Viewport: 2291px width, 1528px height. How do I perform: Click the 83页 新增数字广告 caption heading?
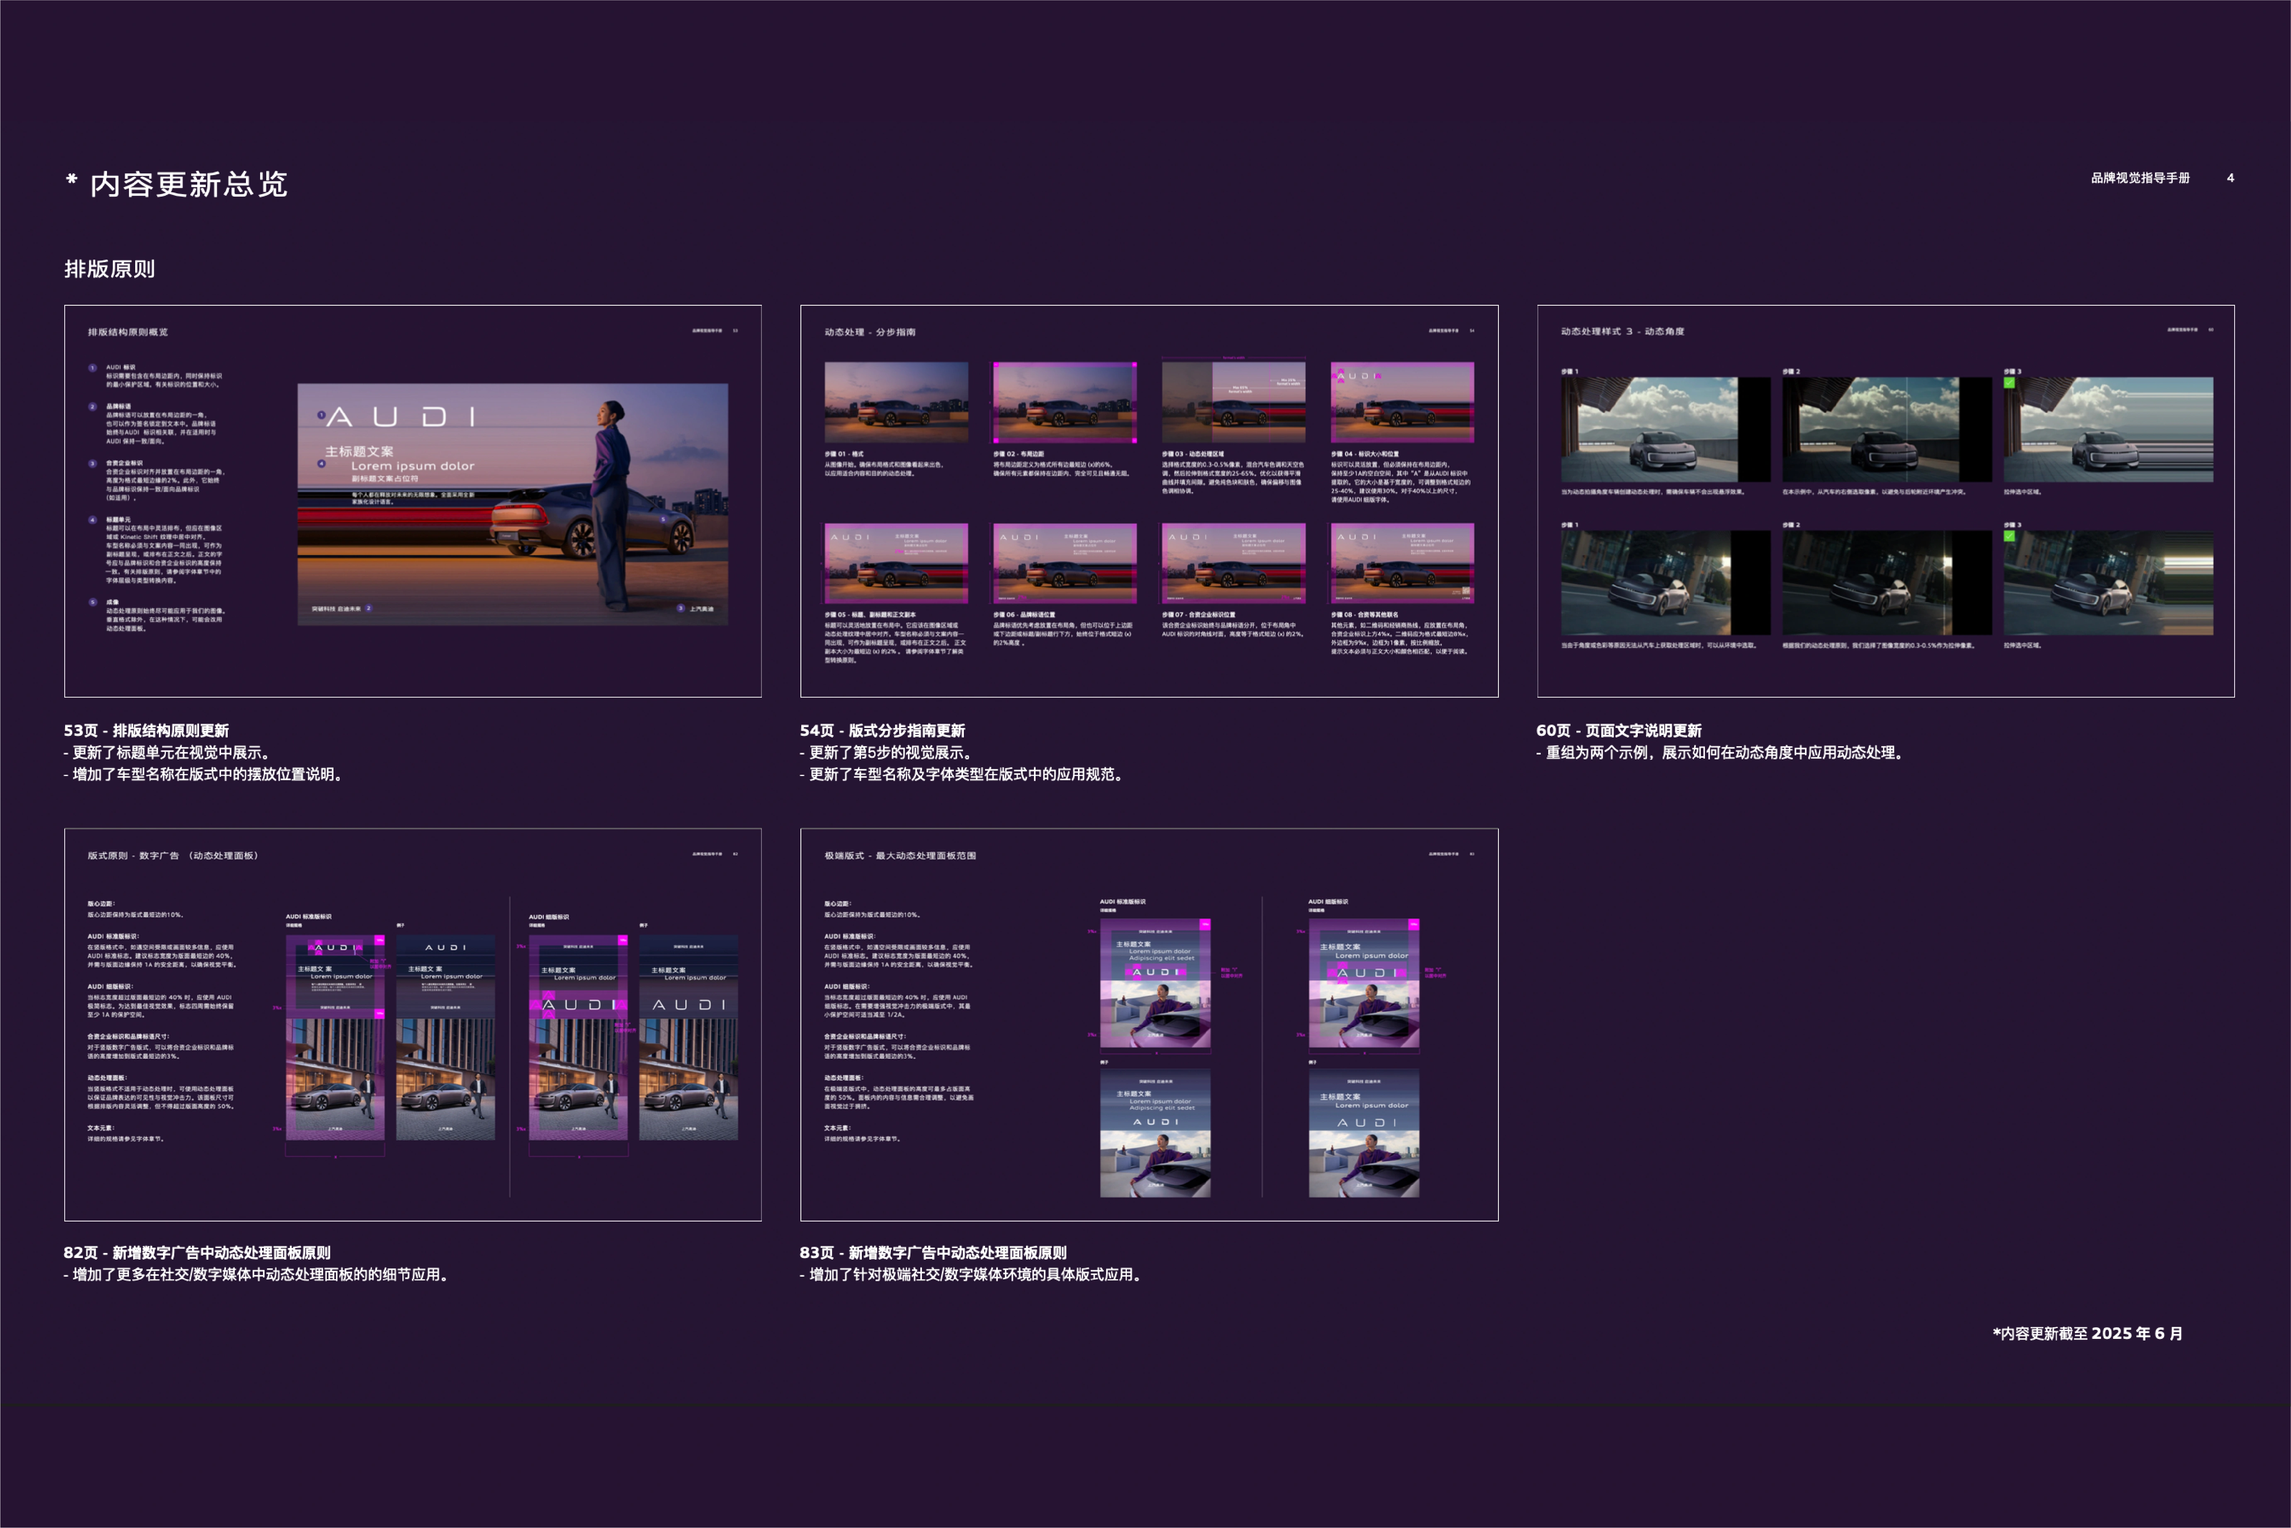pyautogui.click(x=933, y=1253)
